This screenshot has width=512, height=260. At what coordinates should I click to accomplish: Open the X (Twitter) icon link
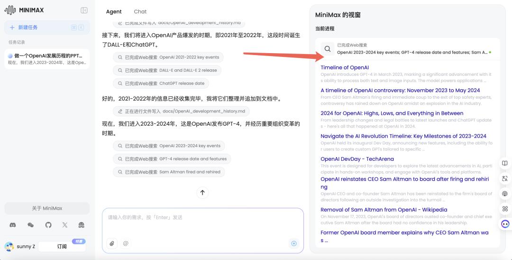(64, 225)
